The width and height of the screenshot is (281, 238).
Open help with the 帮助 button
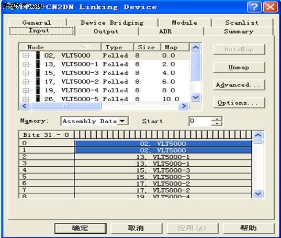[x=249, y=228]
